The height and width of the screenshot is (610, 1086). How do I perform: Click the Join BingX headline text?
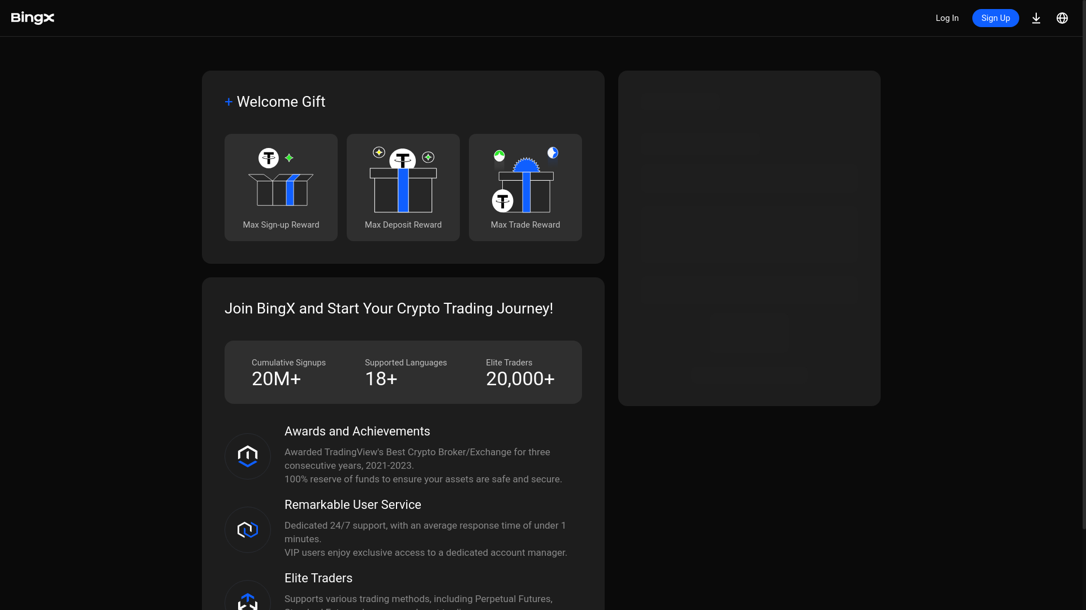pos(389,308)
